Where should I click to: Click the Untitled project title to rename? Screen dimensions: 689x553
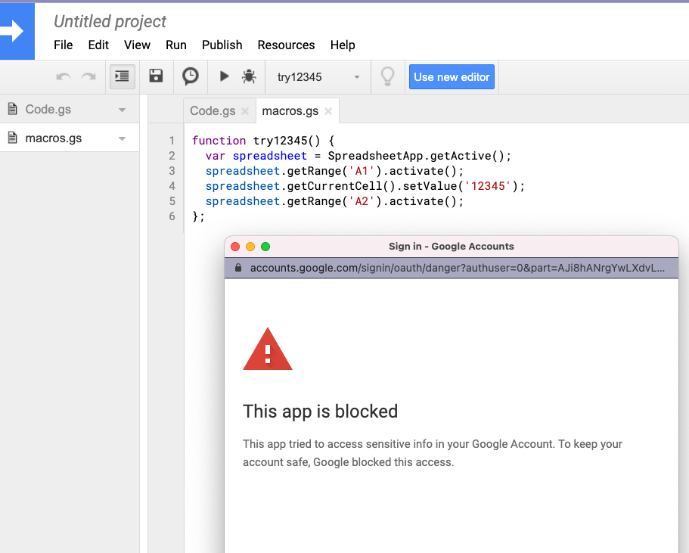pos(110,22)
